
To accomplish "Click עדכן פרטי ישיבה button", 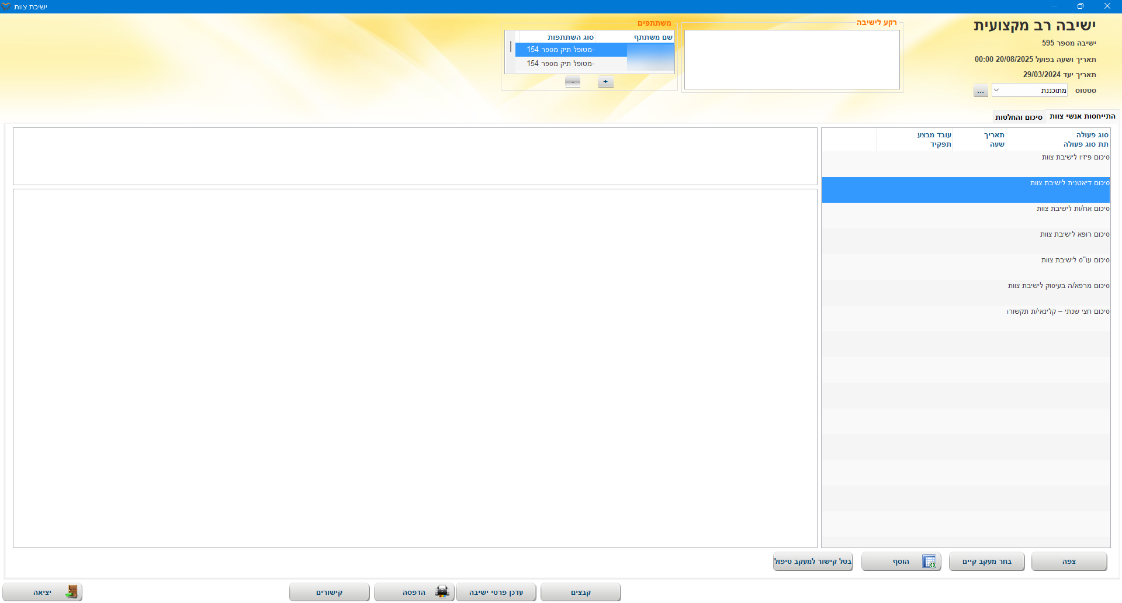I will click(496, 592).
